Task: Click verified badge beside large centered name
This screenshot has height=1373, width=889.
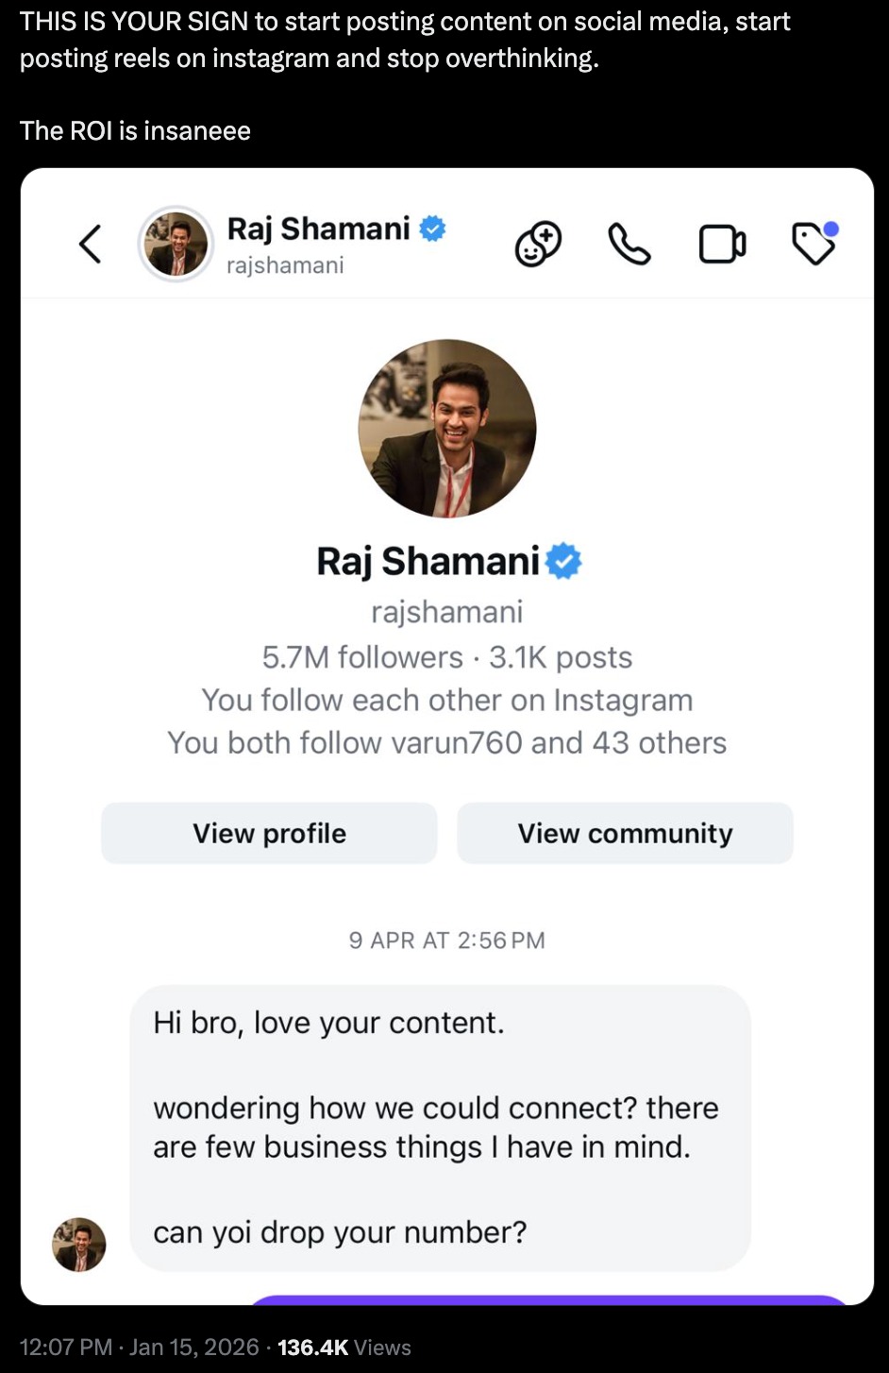Action: click(563, 561)
